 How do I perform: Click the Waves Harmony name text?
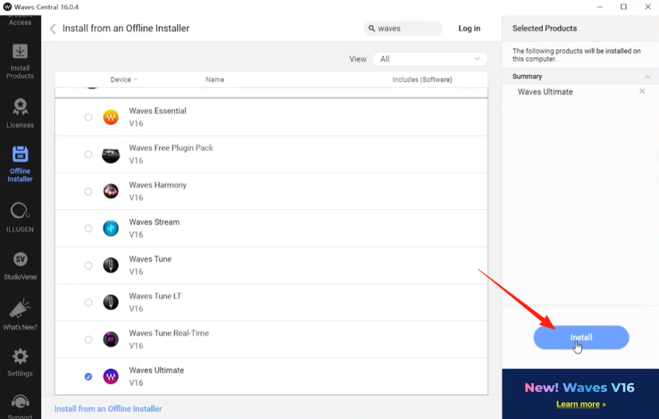click(x=158, y=185)
